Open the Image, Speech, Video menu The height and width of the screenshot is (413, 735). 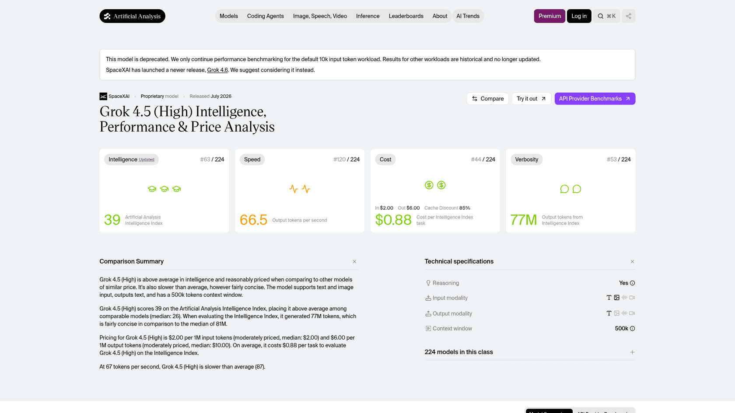320,16
